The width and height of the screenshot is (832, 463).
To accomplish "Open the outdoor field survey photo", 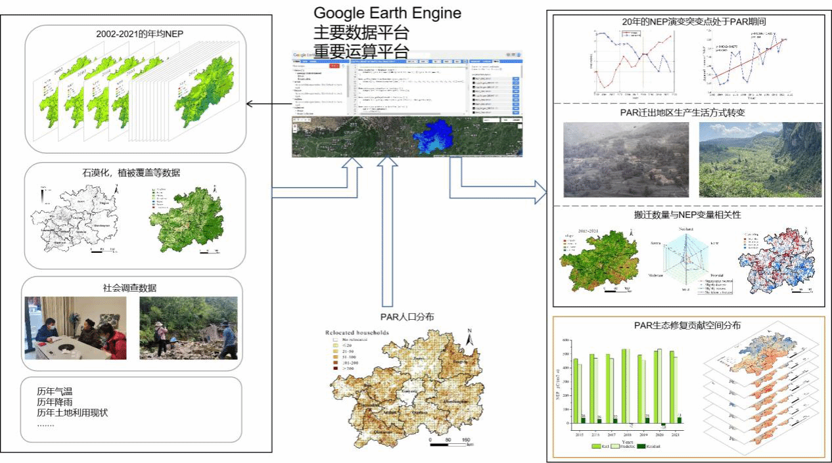I will [188, 328].
